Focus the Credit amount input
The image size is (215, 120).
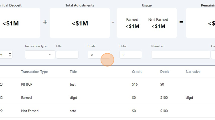[99, 55]
